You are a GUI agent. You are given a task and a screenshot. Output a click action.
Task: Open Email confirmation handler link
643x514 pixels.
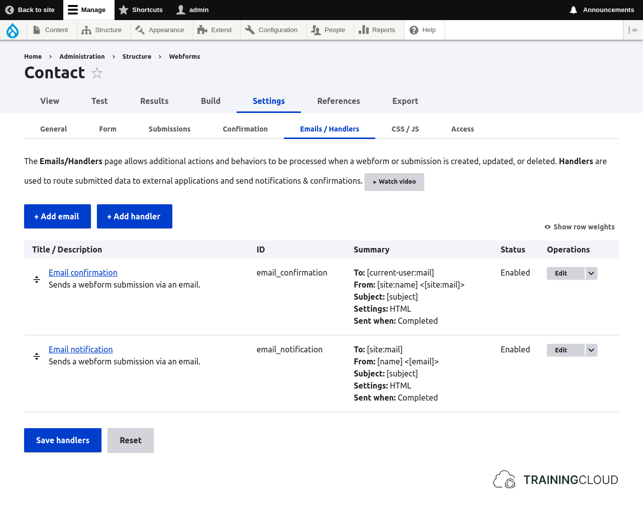(x=83, y=273)
